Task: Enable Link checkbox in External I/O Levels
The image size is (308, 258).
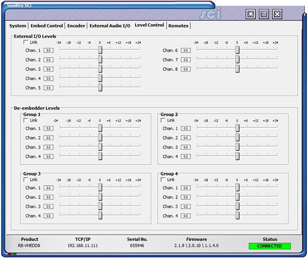Action: click(26, 42)
